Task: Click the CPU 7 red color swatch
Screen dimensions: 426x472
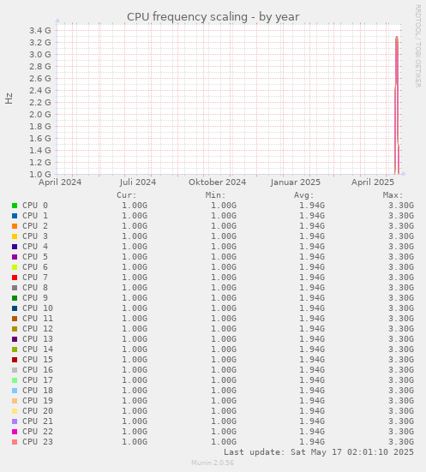Action: (x=15, y=278)
